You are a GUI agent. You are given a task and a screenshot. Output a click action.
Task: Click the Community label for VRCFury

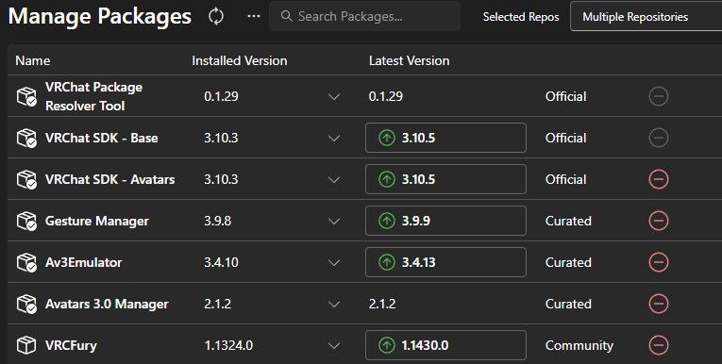point(579,345)
